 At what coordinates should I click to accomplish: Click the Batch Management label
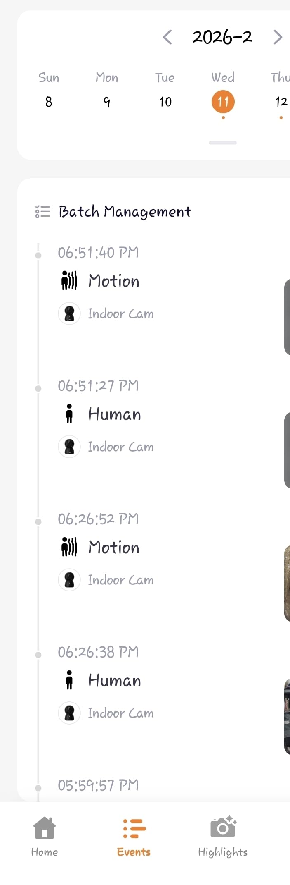click(125, 212)
